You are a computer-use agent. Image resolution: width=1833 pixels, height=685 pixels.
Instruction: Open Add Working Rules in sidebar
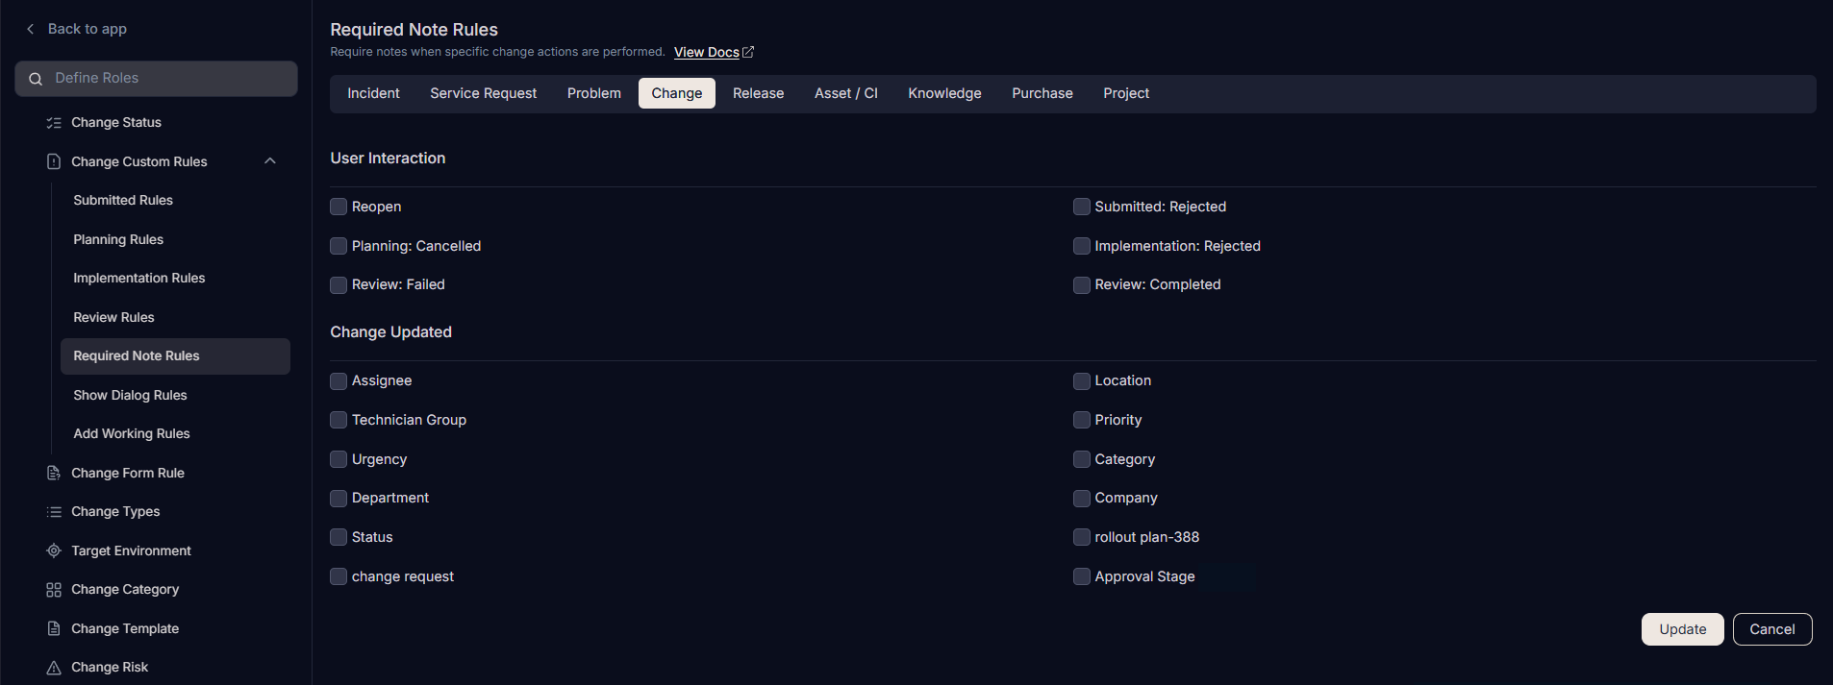click(132, 433)
